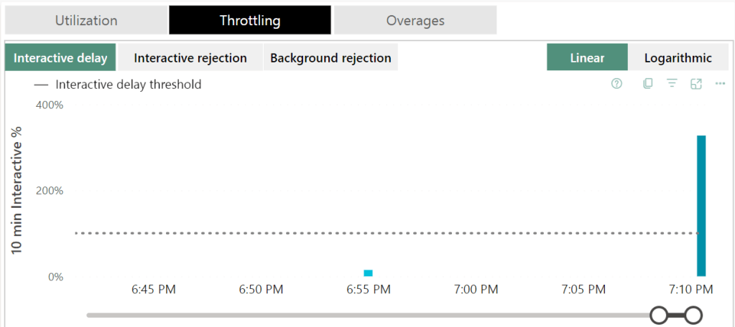Click the right handle of the time range slider
735x327 pixels.
[x=693, y=314]
